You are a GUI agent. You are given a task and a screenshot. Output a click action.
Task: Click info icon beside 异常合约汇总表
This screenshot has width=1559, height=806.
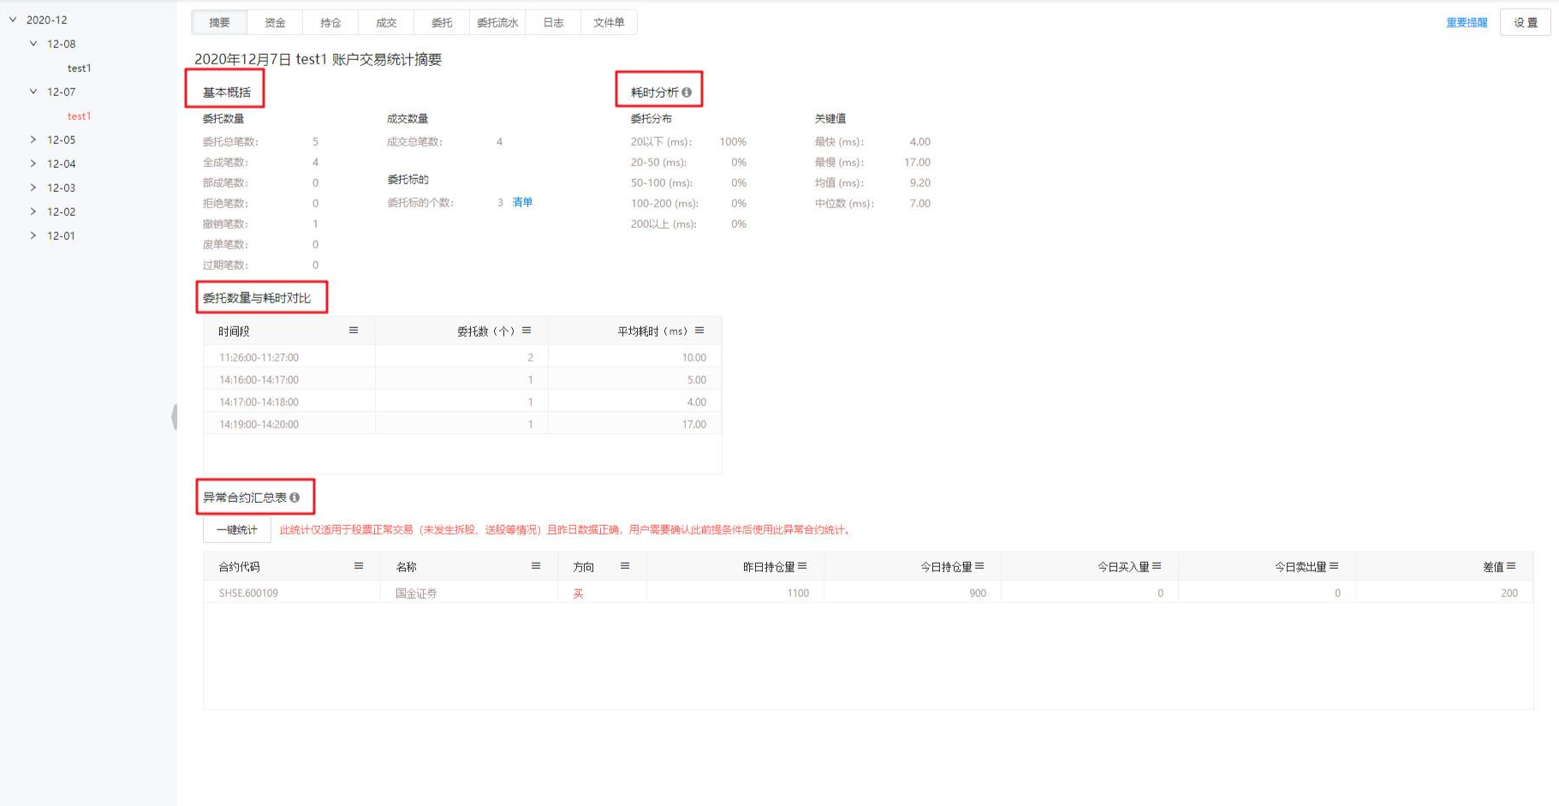(x=295, y=498)
